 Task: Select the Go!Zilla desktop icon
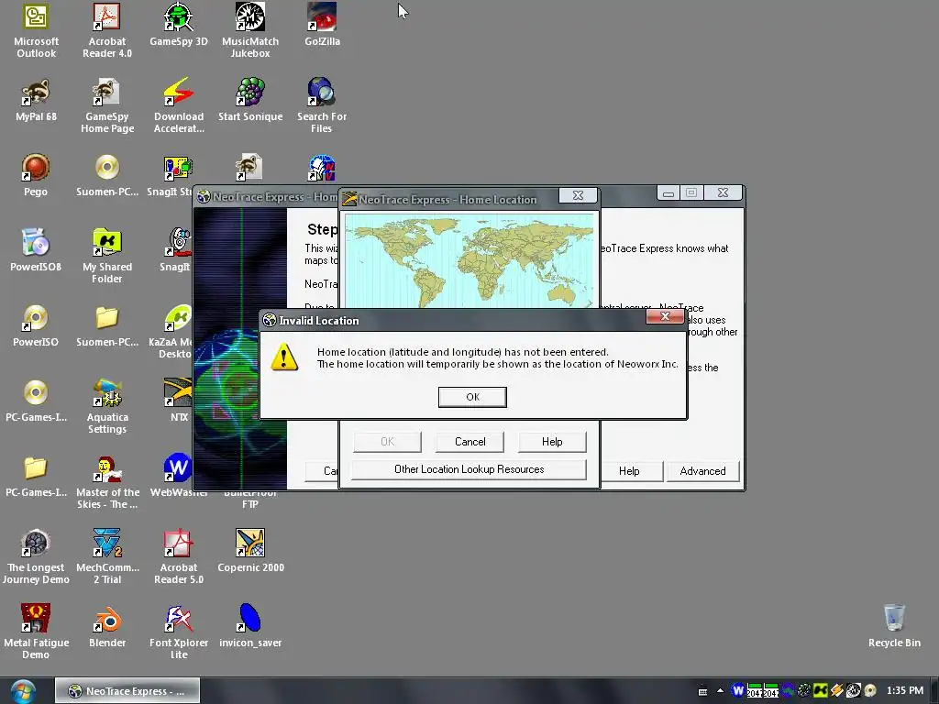coord(322,25)
